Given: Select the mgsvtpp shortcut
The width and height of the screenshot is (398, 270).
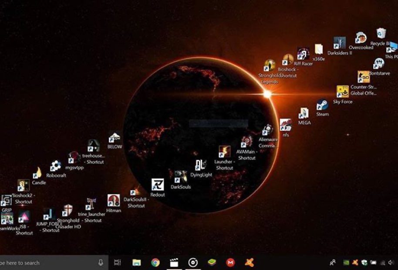Looking at the screenshot, I should (x=74, y=158).
